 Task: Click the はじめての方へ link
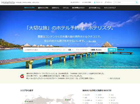tap(75, 3)
